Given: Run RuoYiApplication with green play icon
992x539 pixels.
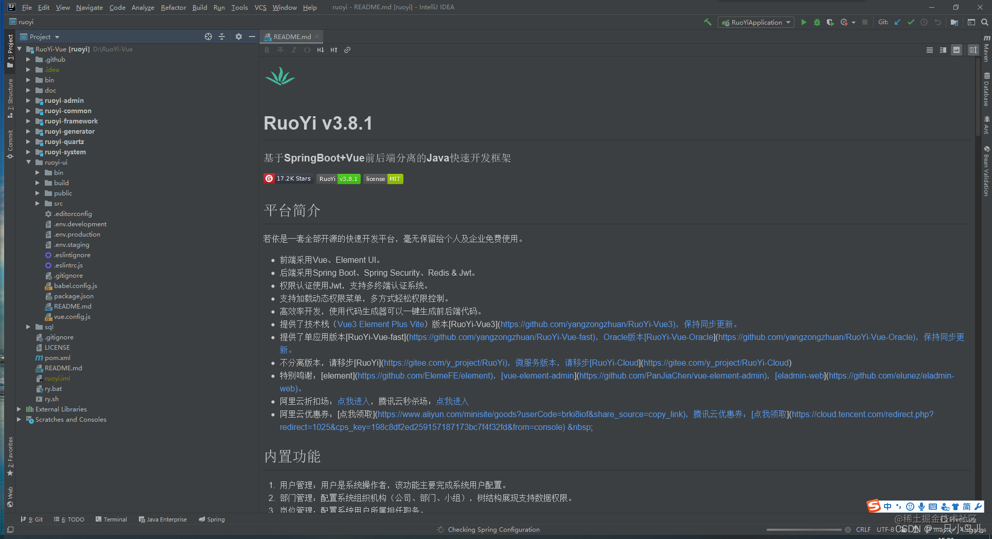Looking at the screenshot, I should 804,22.
